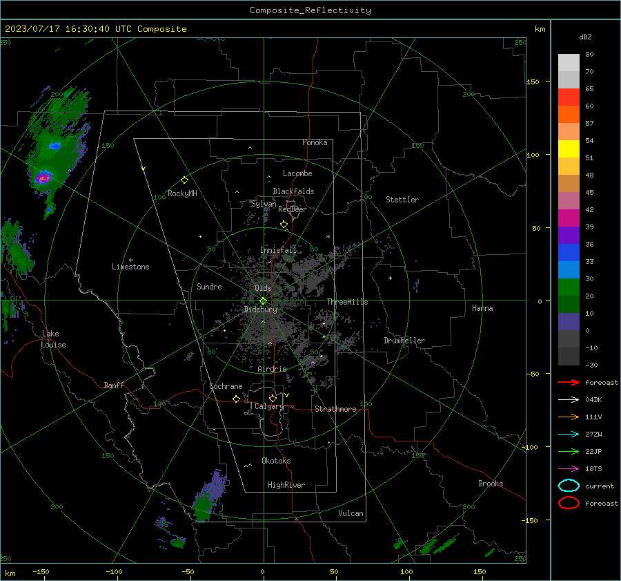621x581 pixels.
Task: Select the blue 33-36 dBZ swatch
Action: [x=569, y=253]
